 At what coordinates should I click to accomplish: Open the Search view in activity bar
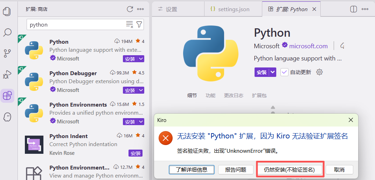7,32
